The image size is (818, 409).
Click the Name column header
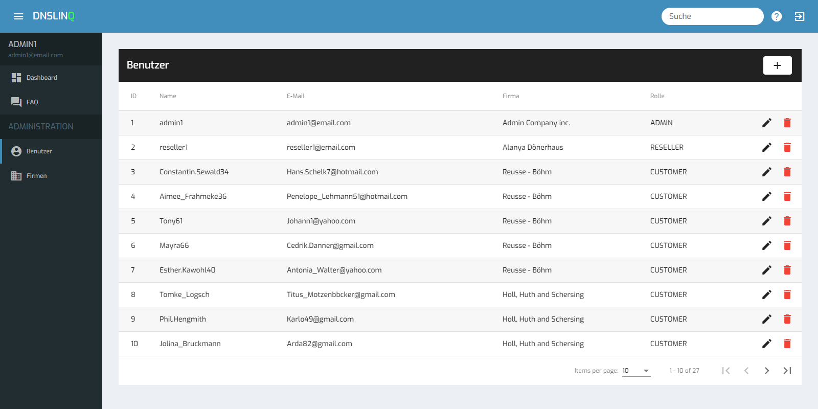tap(168, 96)
